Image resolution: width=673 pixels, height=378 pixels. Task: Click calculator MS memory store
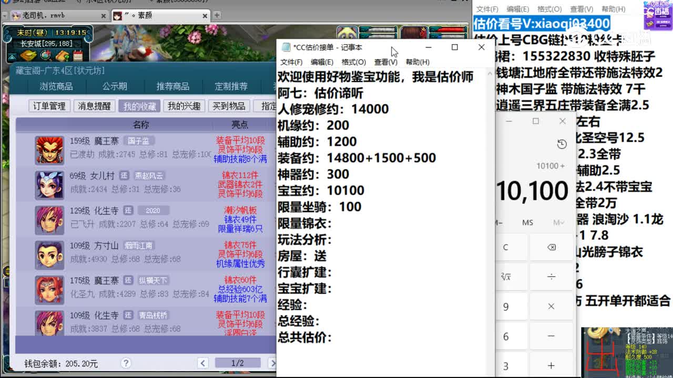click(x=527, y=223)
